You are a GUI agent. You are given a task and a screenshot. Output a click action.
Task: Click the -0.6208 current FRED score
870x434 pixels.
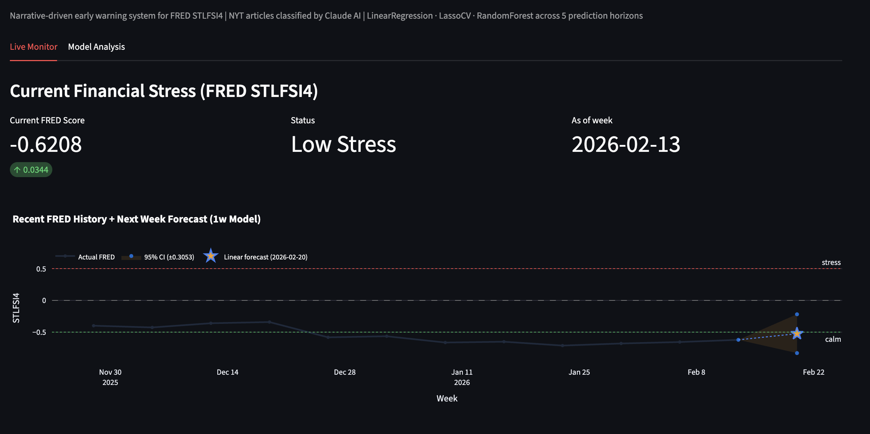[x=46, y=144]
